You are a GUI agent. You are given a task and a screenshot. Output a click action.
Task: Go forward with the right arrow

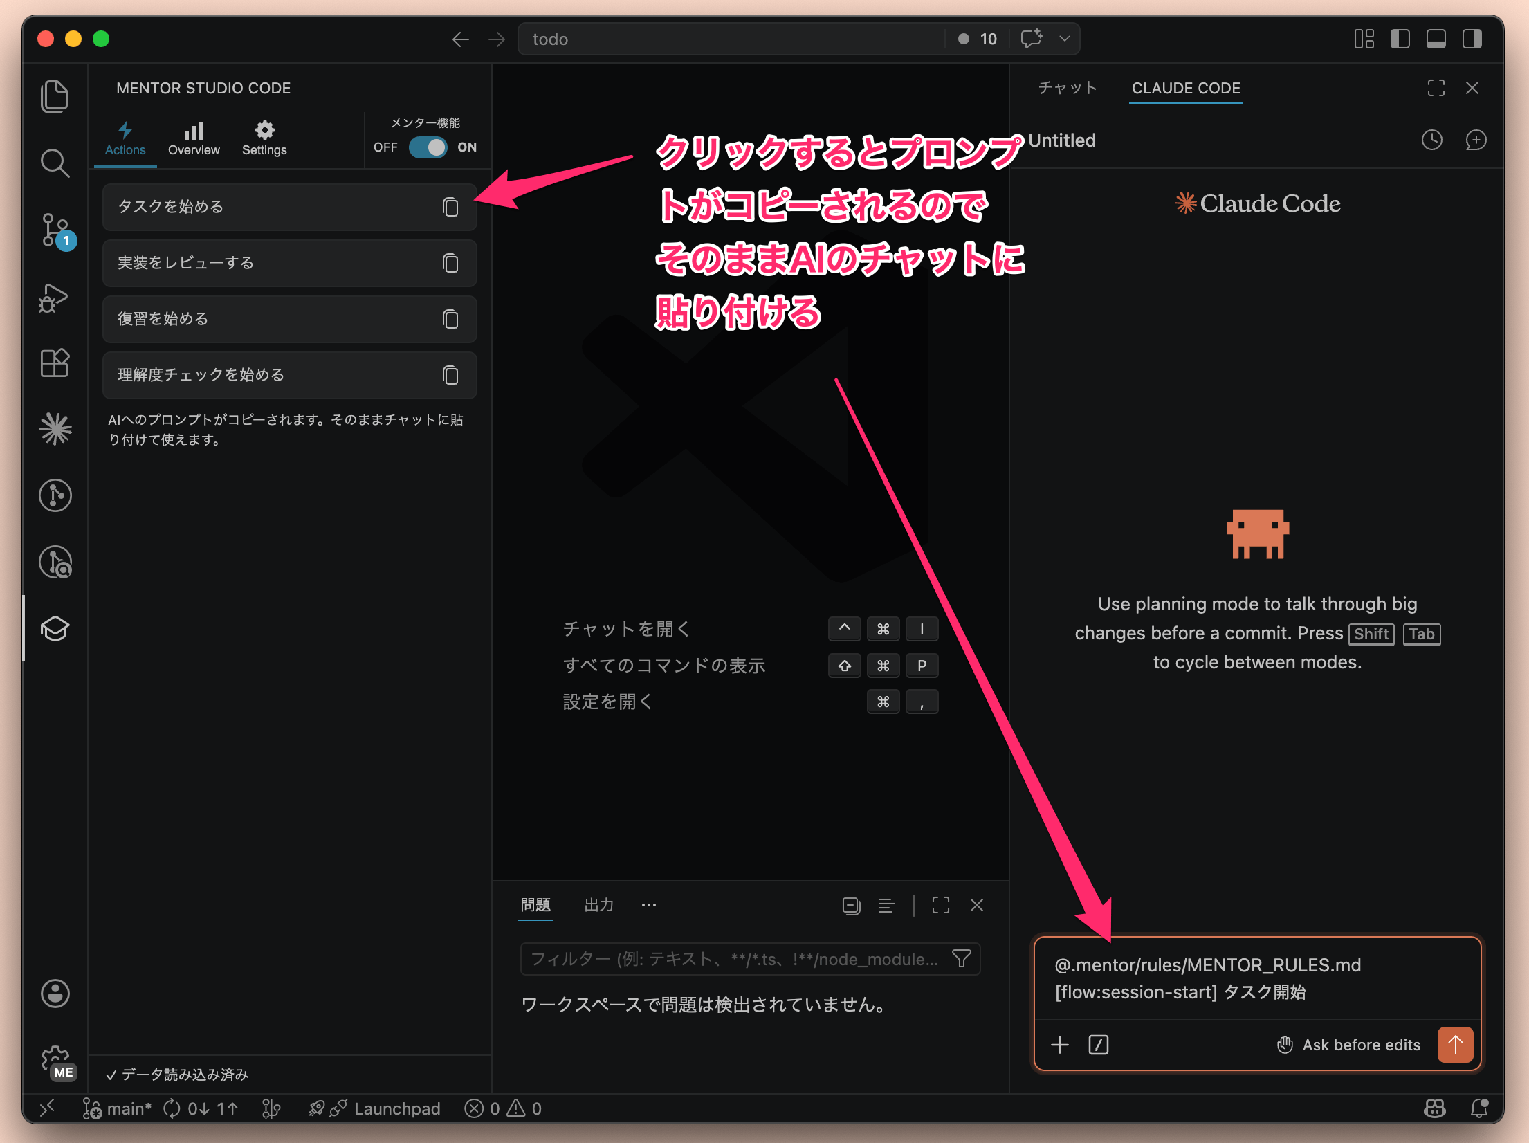point(496,39)
